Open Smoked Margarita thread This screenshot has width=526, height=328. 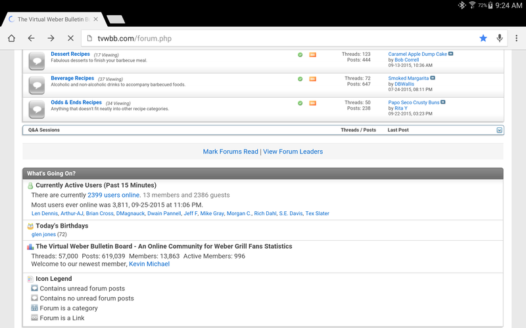408,78
